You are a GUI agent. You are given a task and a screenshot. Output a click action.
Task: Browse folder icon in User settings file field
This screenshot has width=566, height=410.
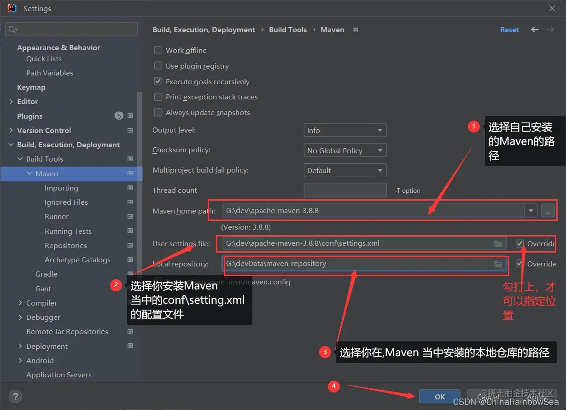click(x=498, y=243)
